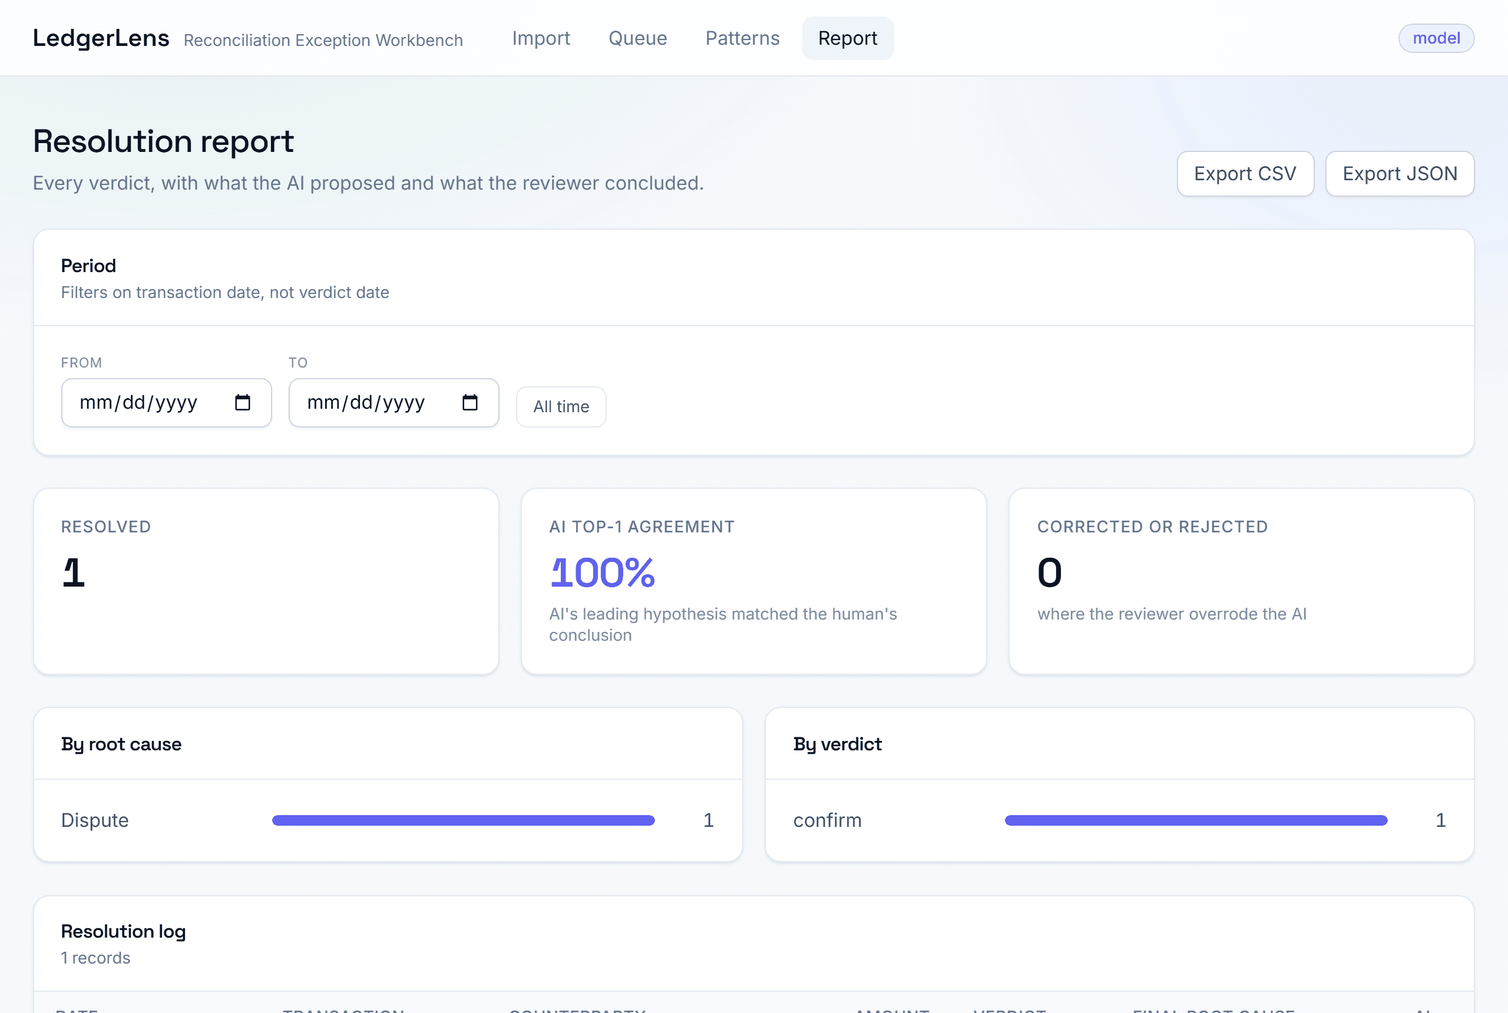Click the 'RESOLVED' card heading
1508x1013 pixels.
(x=106, y=527)
